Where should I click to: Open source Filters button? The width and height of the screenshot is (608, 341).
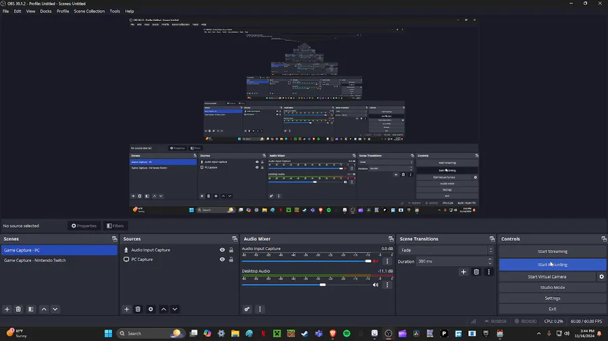click(116, 226)
